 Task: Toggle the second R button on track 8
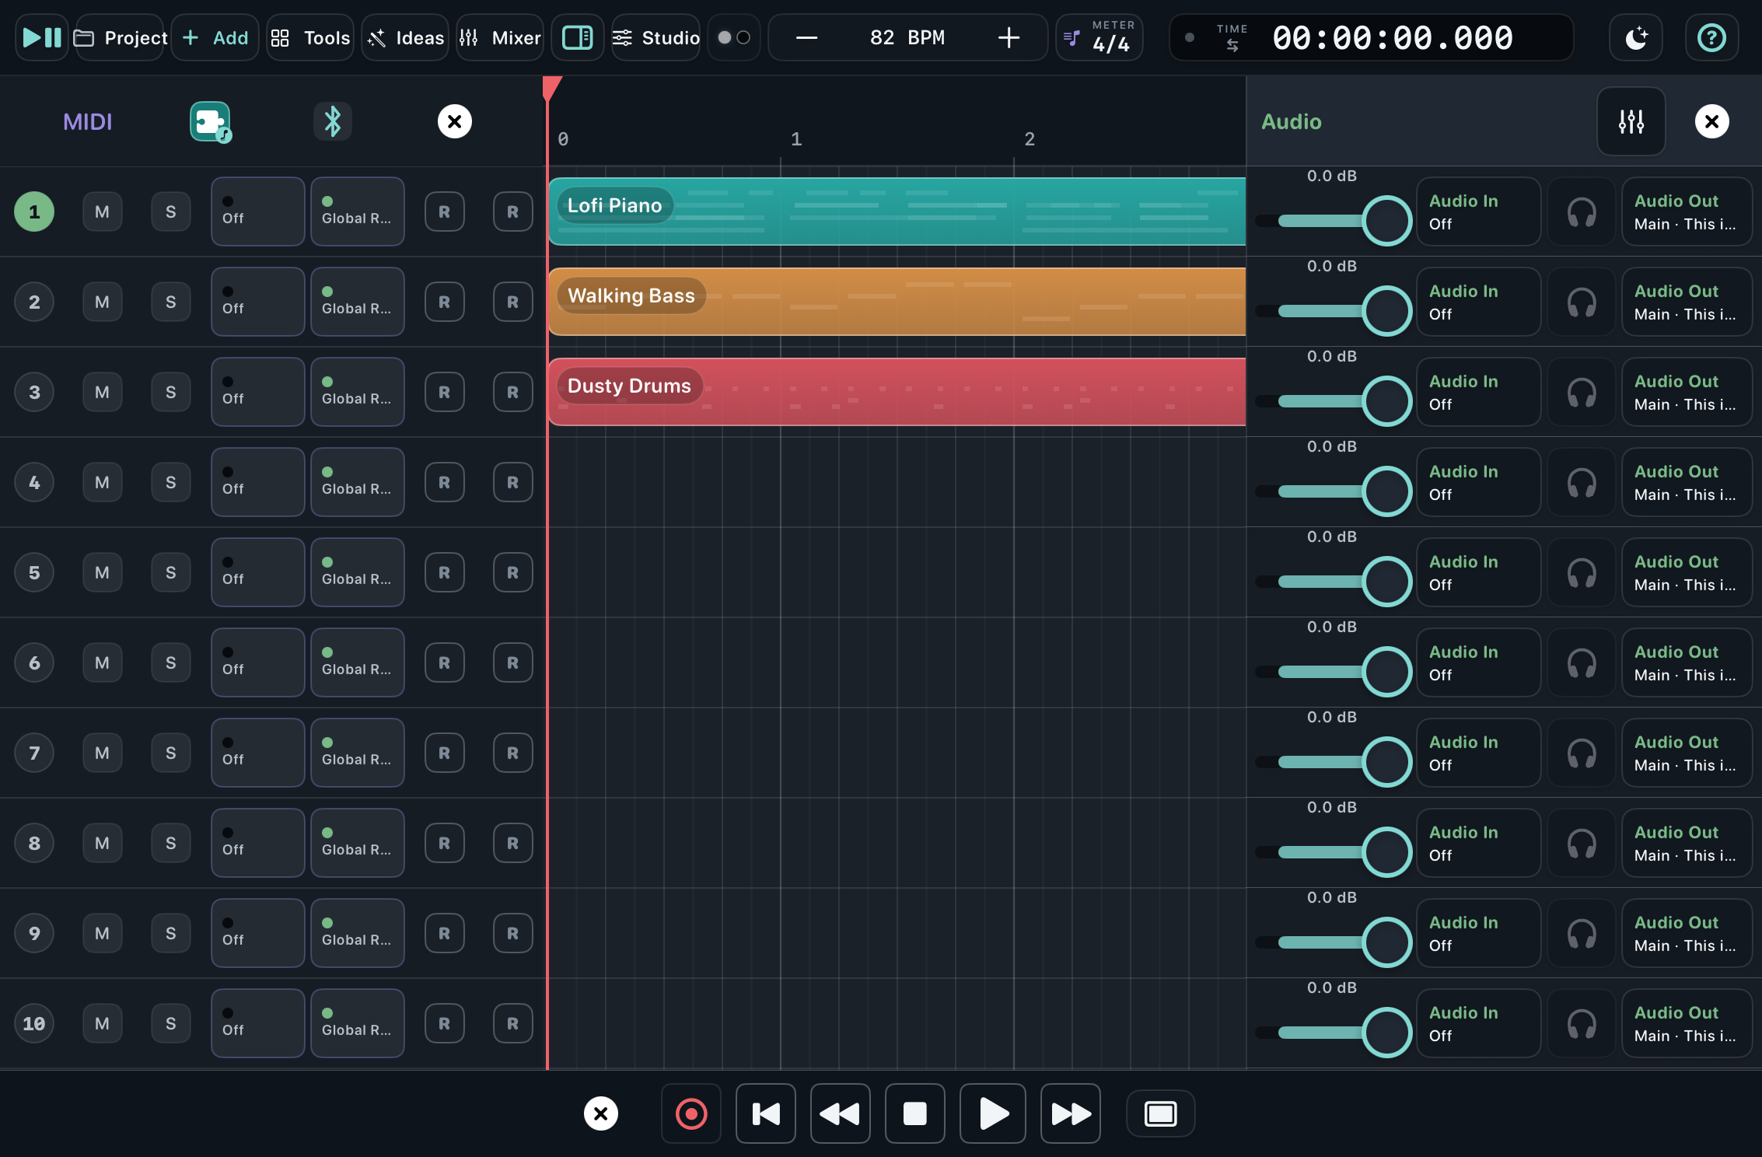point(513,843)
